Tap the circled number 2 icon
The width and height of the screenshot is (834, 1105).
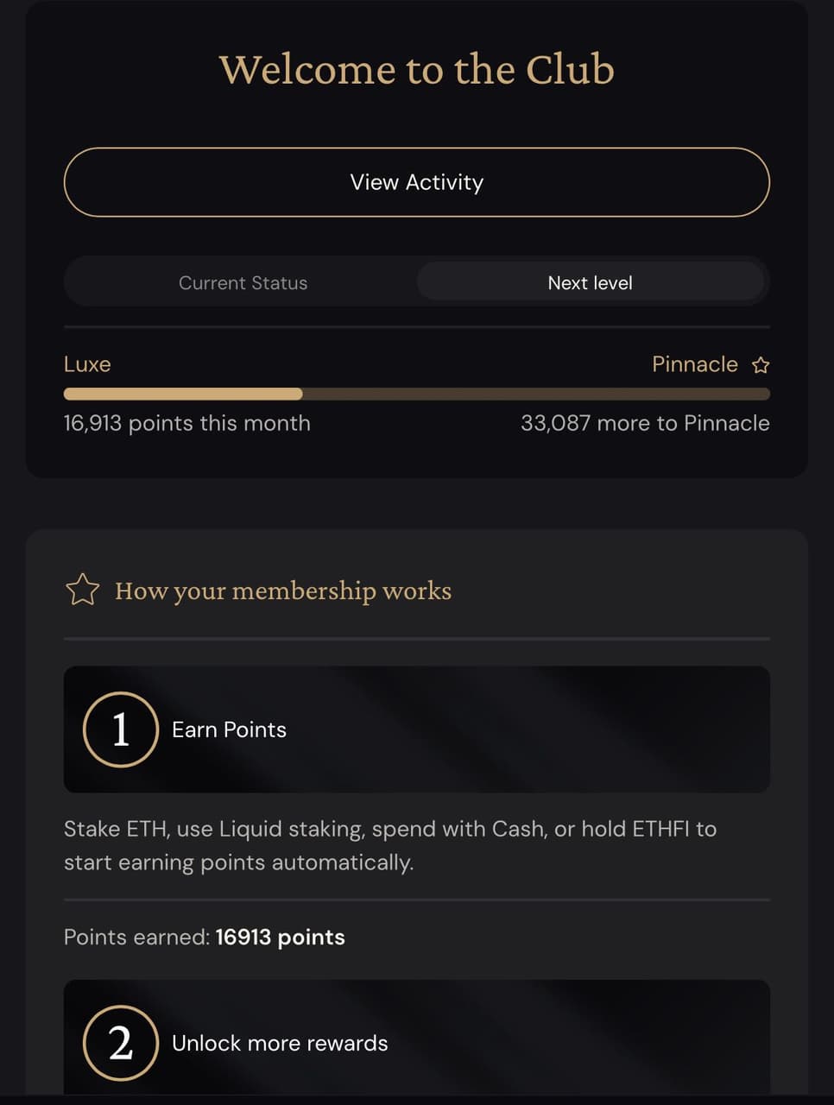click(x=121, y=1043)
